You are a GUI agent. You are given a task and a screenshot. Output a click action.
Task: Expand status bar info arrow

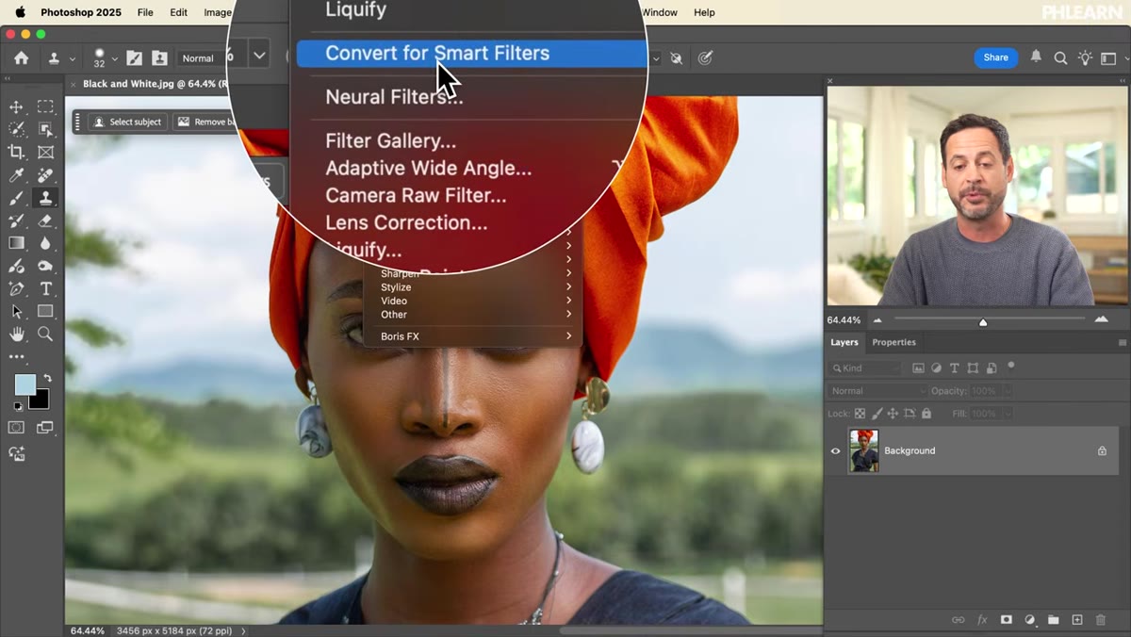point(244,630)
